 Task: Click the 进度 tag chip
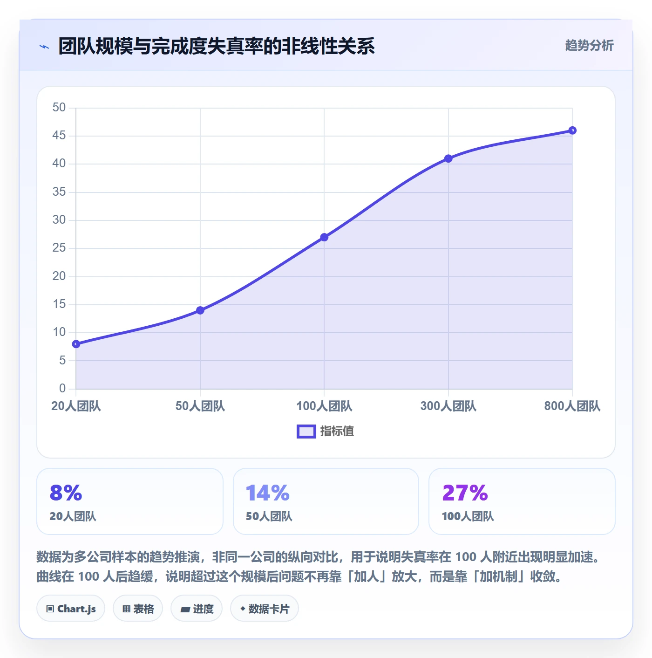(x=197, y=609)
